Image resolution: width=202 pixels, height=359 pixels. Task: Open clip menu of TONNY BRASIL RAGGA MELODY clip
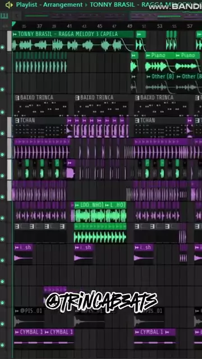15,34
